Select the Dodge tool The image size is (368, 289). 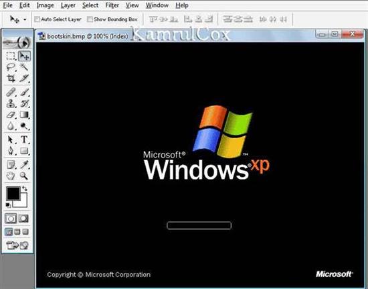(x=24, y=125)
